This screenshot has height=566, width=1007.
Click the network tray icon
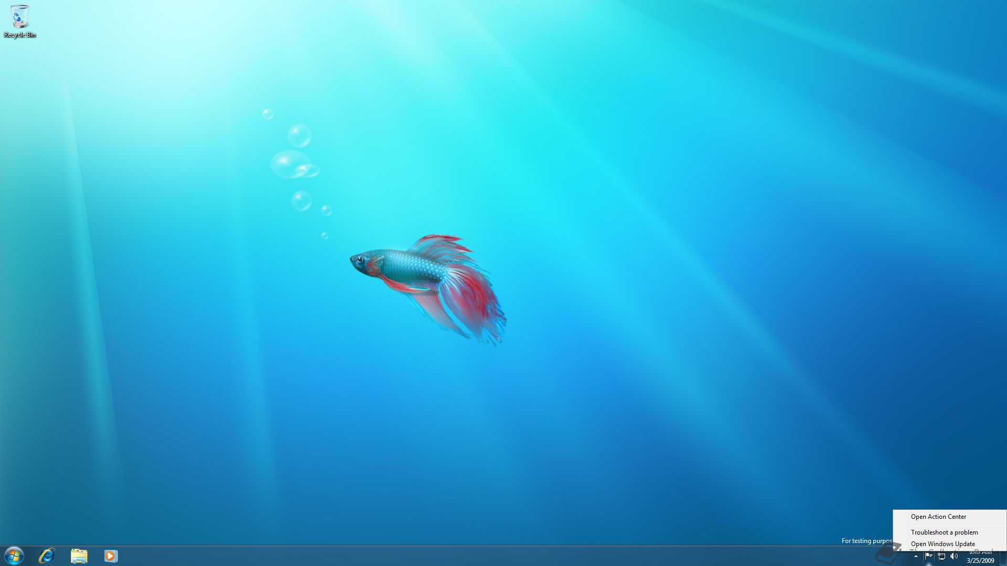(x=941, y=556)
